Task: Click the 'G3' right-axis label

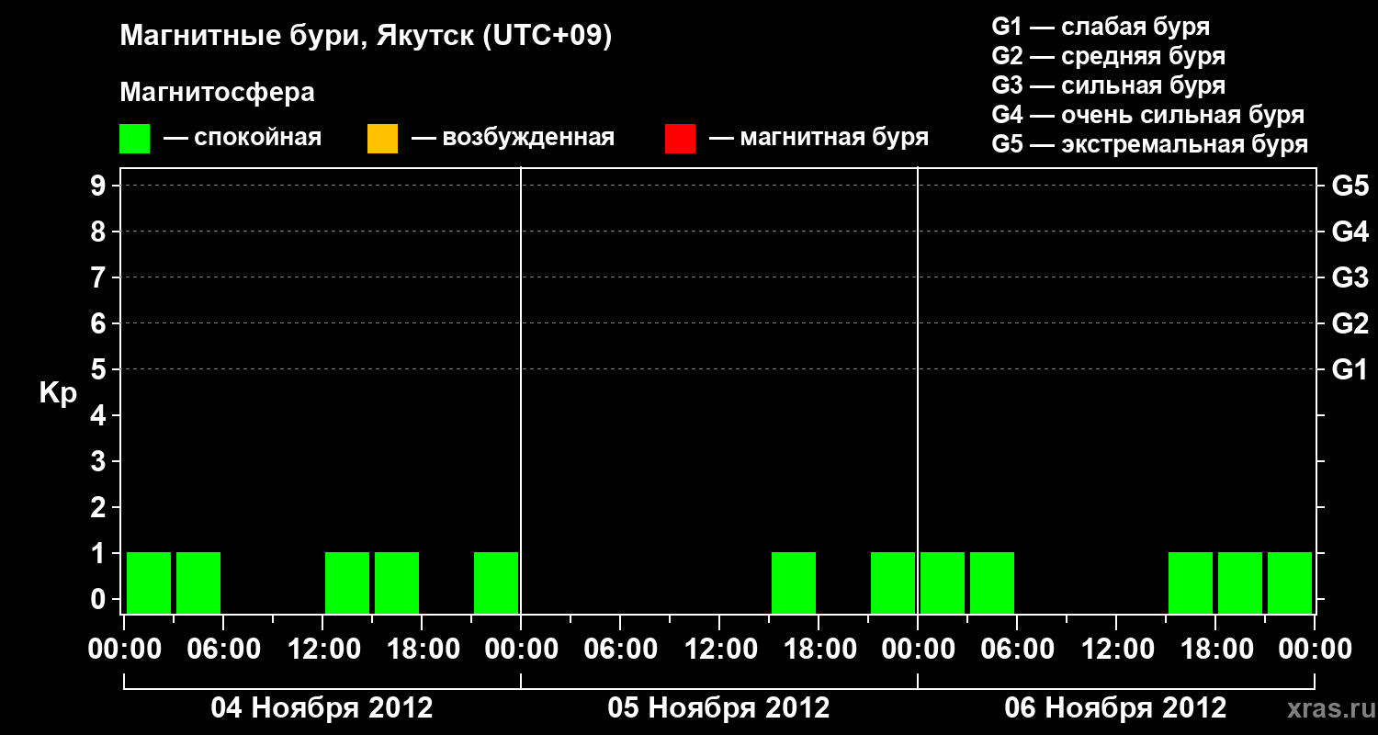Action: point(1350,277)
